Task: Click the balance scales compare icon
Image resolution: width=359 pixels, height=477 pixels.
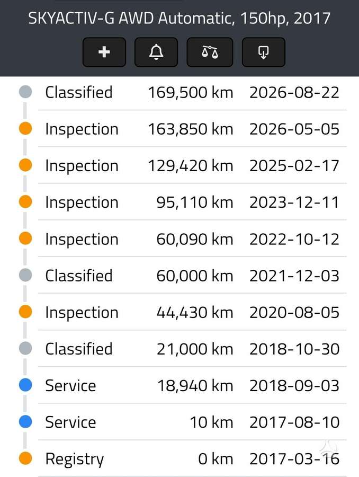Action: point(210,52)
